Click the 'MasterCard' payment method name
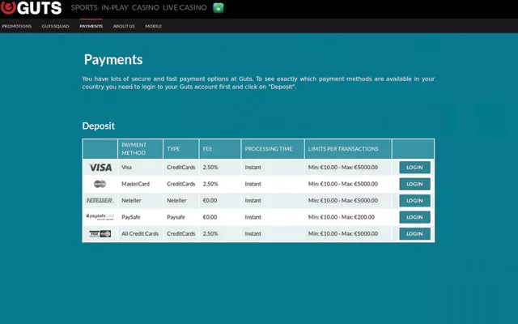518x324 pixels. pyautogui.click(x=135, y=184)
